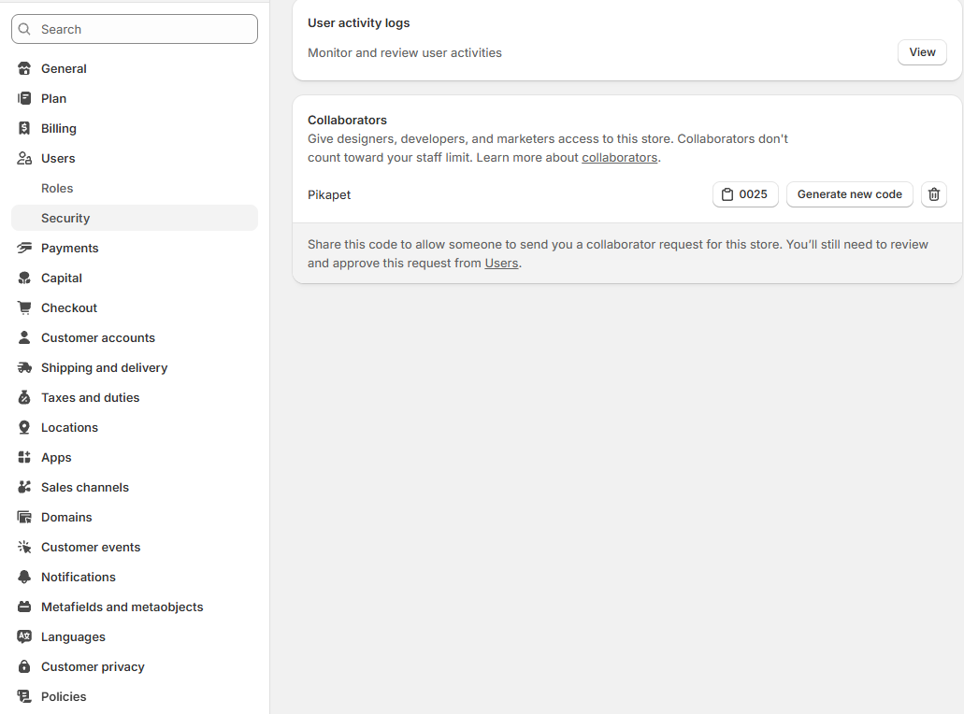
Task: Open the Roles sub-item
Action: 134,188
